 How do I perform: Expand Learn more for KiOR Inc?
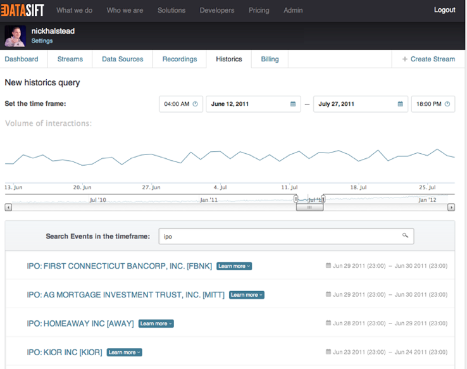pos(124,353)
